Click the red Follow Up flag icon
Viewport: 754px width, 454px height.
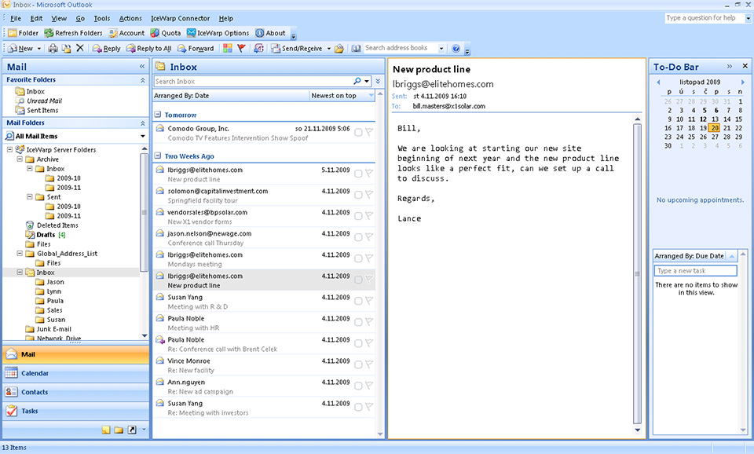pyautogui.click(x=242, y=49)
